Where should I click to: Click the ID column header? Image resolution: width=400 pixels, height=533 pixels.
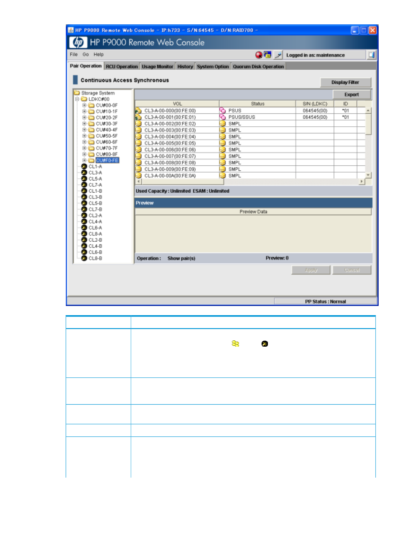pyautogui.click(x=345, y=104)
